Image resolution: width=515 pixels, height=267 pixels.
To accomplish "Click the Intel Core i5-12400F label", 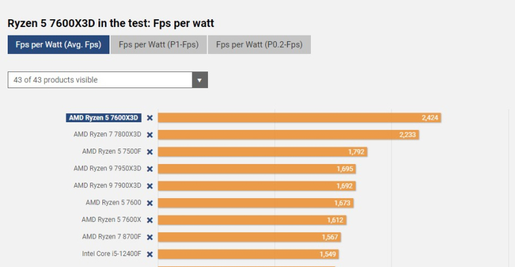I will pos(111,254).
